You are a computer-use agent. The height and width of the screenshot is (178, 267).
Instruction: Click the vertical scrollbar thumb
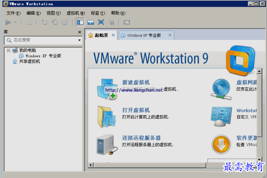pyautogui.click(x=259, y=105)
